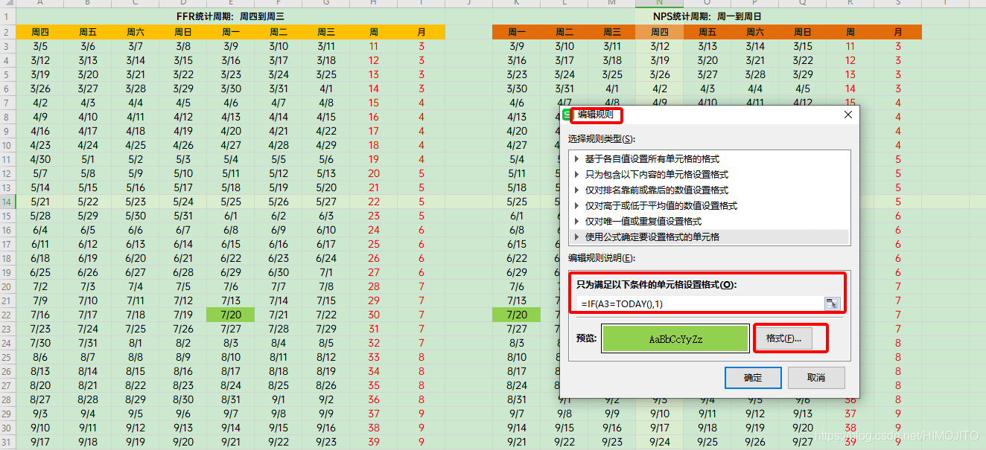986x450 pixels.
Task: Select rule type 使用公式确定要设置格式的单元格
Action: [x=708, y=237]
